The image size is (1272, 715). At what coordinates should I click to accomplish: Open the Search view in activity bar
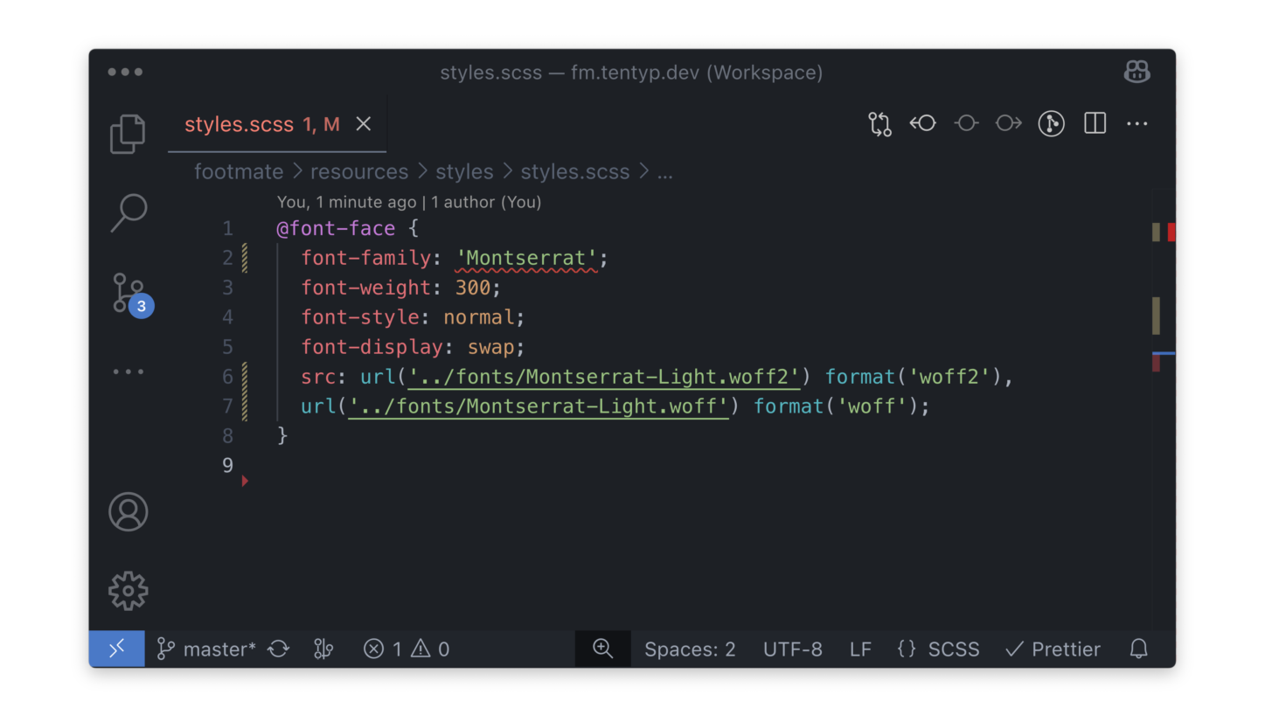[129, 212]
